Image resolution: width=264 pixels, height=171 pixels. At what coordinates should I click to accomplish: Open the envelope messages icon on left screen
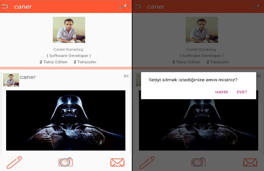click(117, 162)
